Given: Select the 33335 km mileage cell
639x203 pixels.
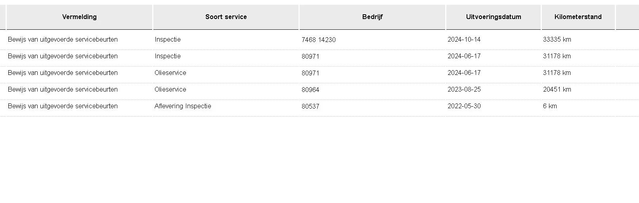Looking at the screenshot, I should tap(557, 40).
